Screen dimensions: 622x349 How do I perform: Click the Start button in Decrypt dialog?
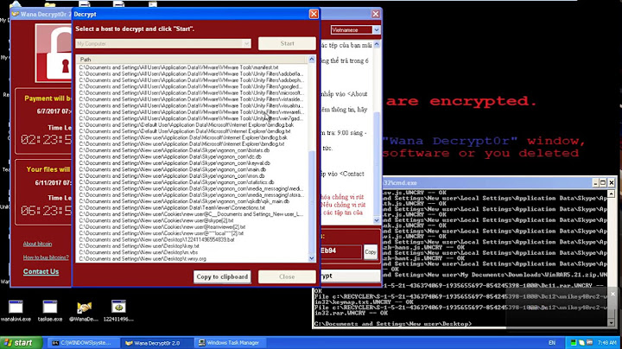coord(287,43)
